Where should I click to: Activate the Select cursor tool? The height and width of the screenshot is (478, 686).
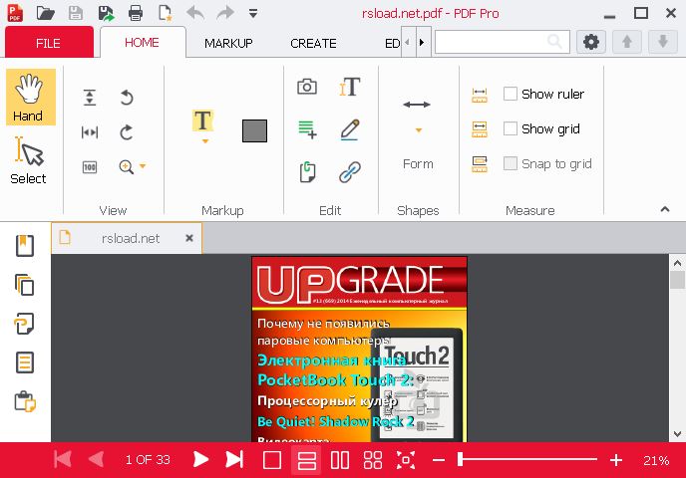click(x=28, y=161)
